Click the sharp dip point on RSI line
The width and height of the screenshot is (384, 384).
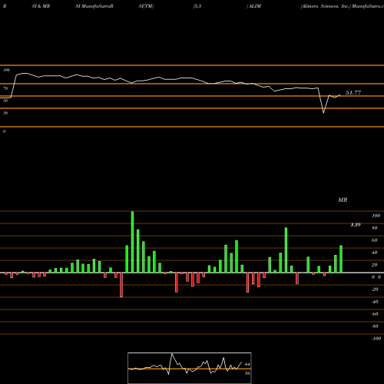323,113
